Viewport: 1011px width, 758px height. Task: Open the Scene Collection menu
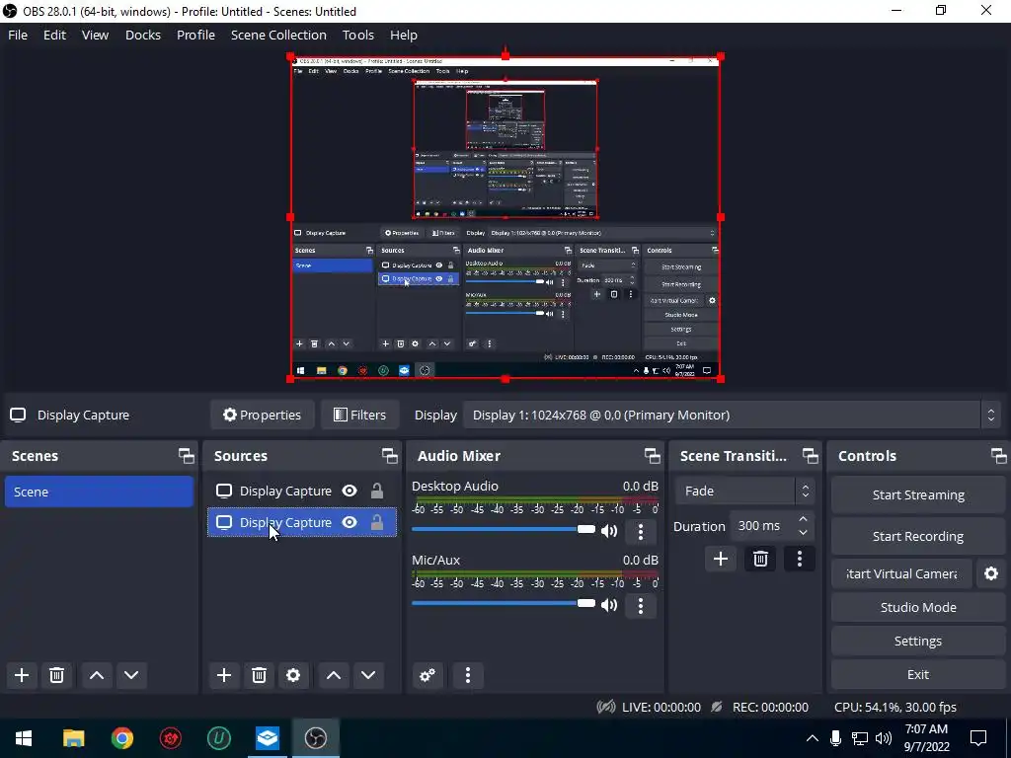(278, 35)
